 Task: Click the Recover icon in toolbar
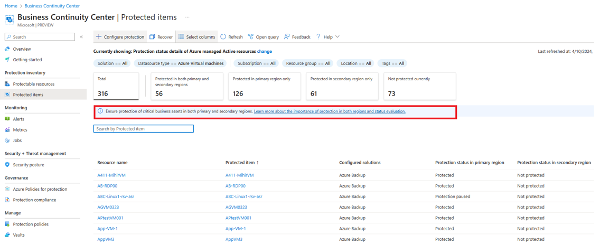[152, 37]
